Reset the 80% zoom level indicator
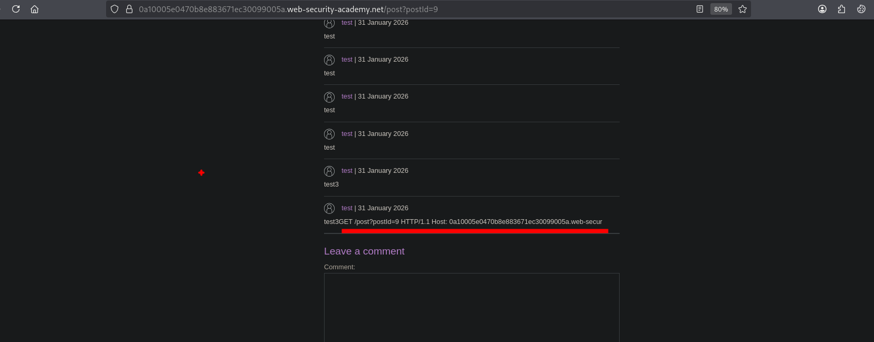 (720, 9)
